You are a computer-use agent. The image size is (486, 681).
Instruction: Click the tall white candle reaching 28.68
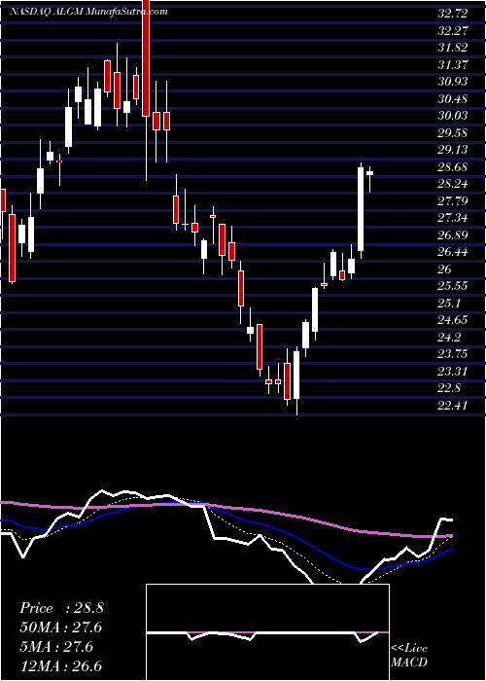(361, 209)
